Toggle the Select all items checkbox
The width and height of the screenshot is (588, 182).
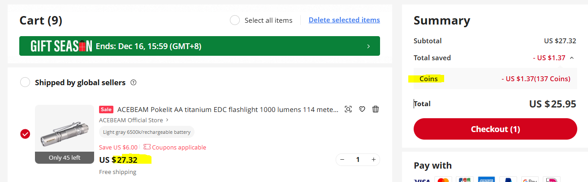[x=234, y=20]
